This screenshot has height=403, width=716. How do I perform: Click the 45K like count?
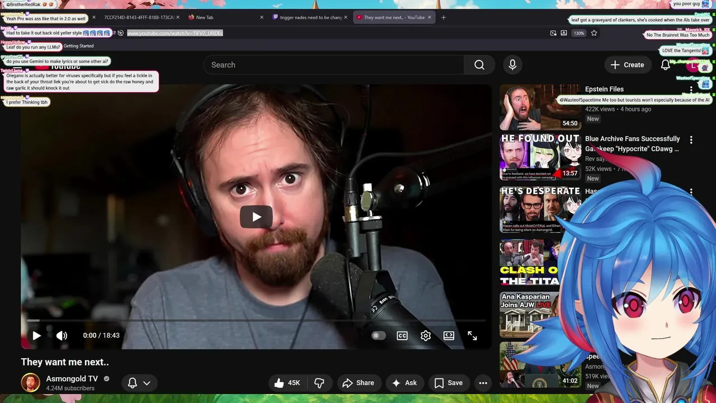coord(294,383)
